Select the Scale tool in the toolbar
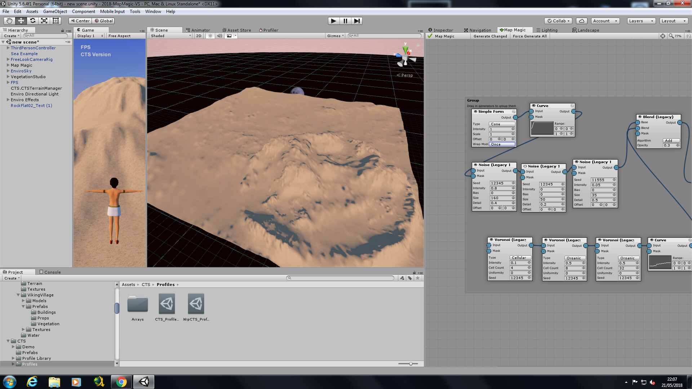 point(44,21)
